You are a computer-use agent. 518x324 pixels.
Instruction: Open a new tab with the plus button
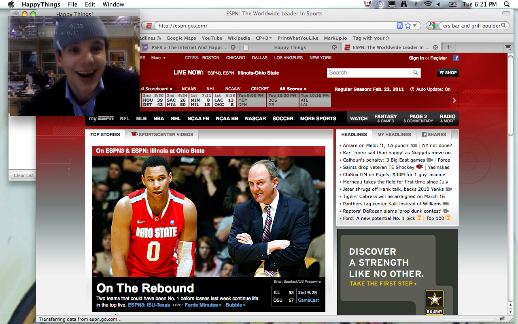[448, 47]
